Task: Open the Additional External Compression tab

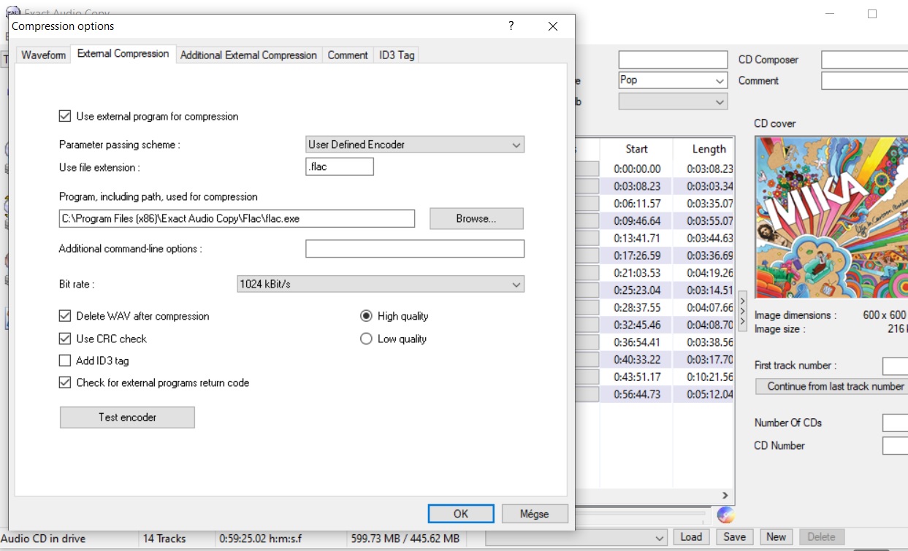Action: coord(248,55)
